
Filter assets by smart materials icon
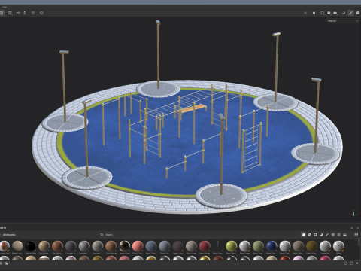(309, 235)
